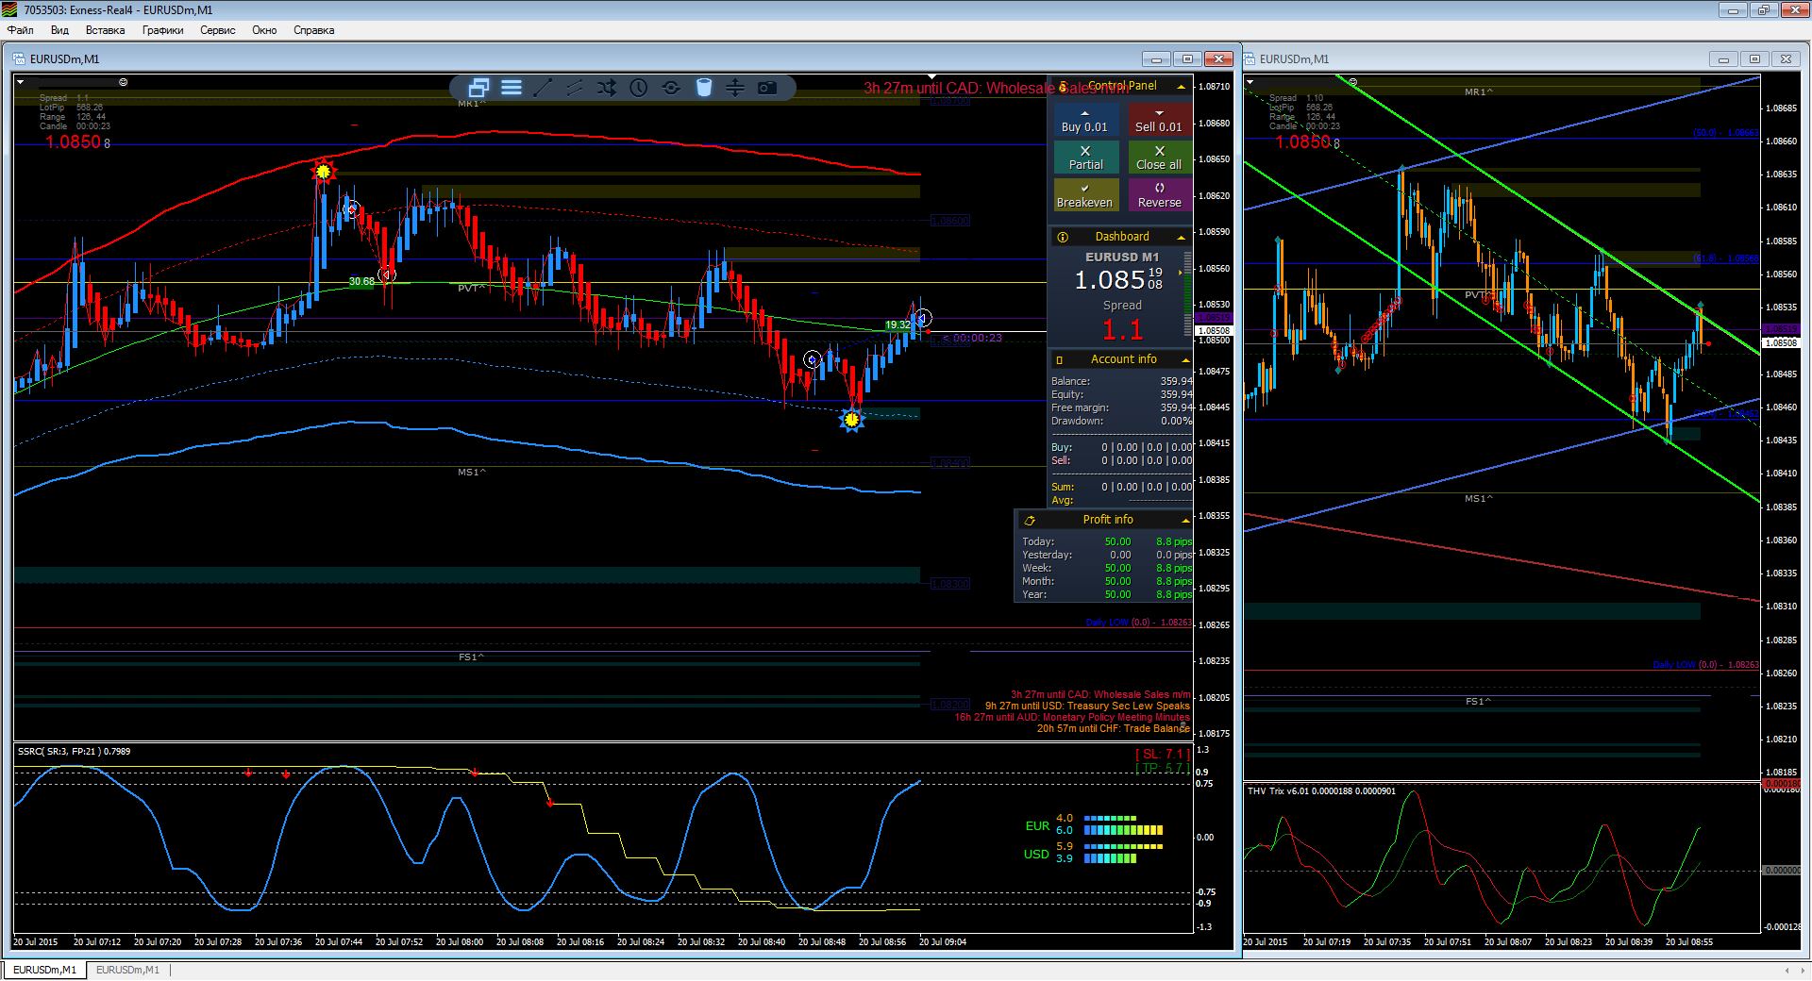The width and height of the screenshot is (1812, 981).
Task: Click the Buy 0.01 button
Action: (x=1085, y=120)
